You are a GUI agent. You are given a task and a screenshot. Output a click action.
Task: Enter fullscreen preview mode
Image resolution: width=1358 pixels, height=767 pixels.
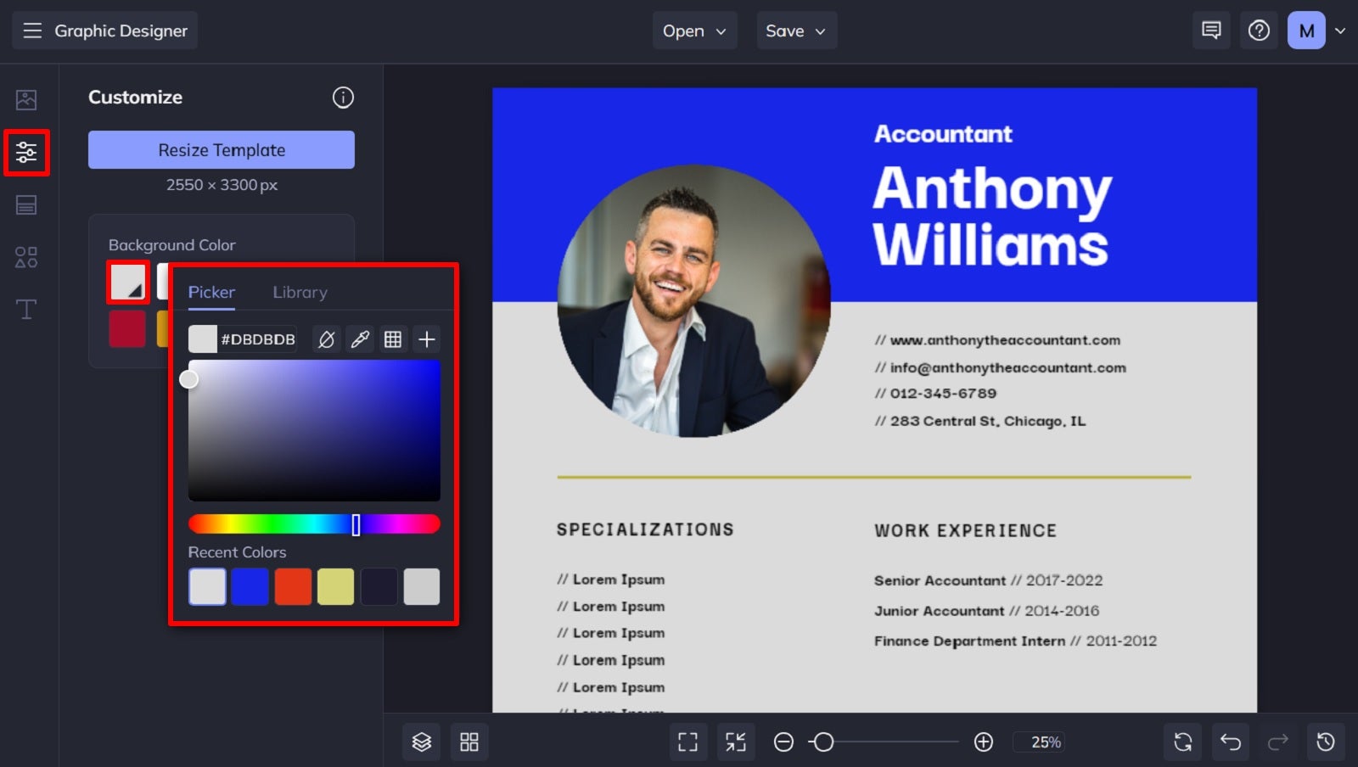tap(688, 742)
